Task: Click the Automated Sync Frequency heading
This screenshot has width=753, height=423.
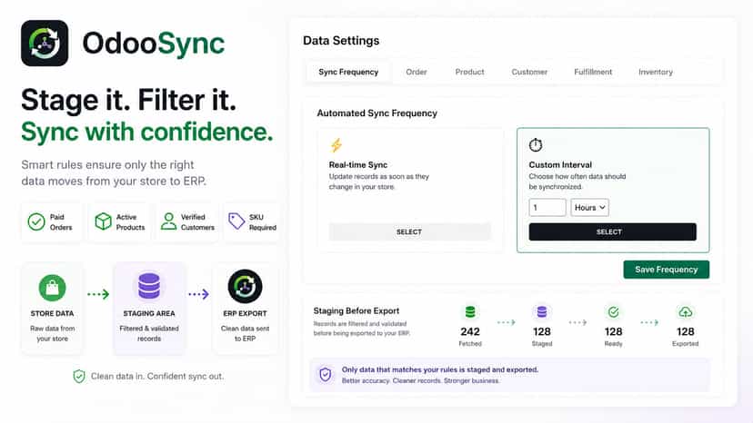Action: click(x=377, y=113)
